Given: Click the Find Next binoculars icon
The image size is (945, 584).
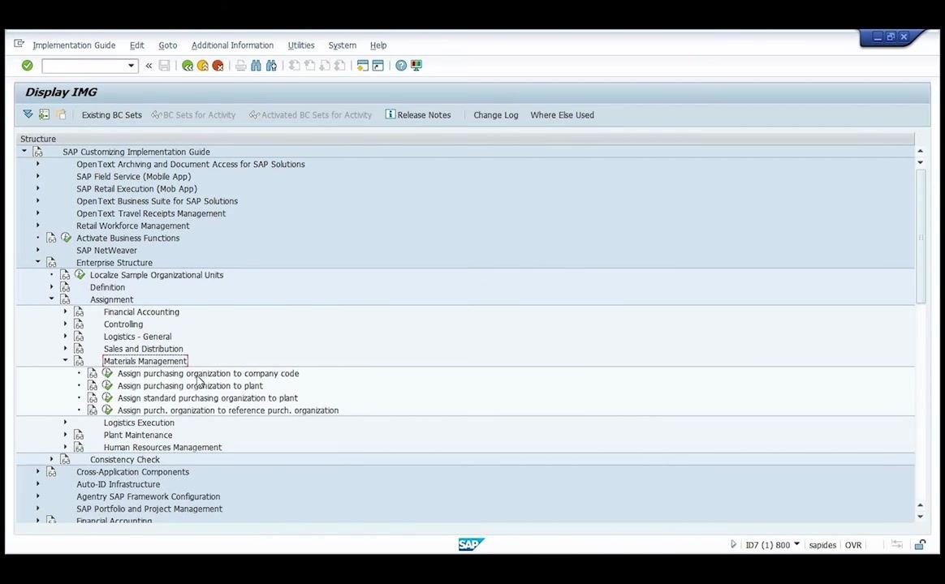Looking at the screenshot, I should (x=271, y=66).
